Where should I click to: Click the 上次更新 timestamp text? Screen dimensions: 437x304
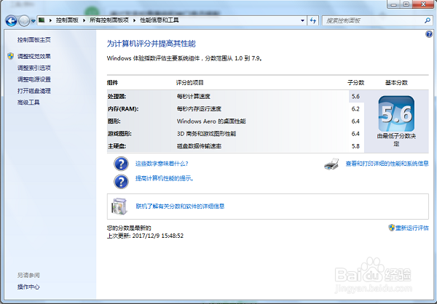[145, 236]
